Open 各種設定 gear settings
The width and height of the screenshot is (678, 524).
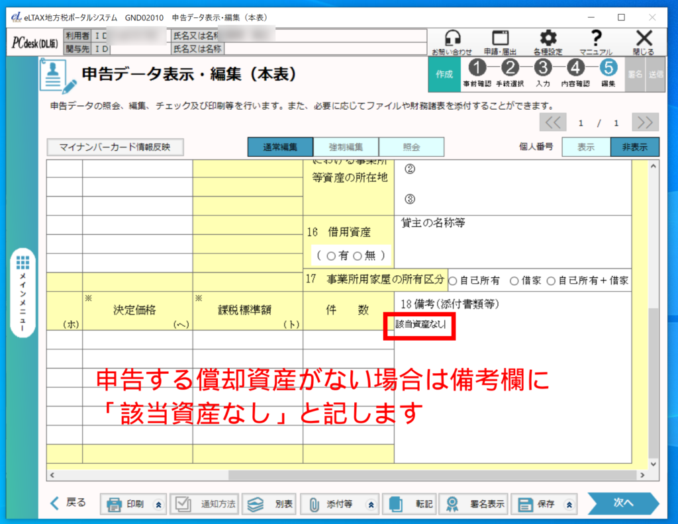pyautogui.click(x=548, y=42)
